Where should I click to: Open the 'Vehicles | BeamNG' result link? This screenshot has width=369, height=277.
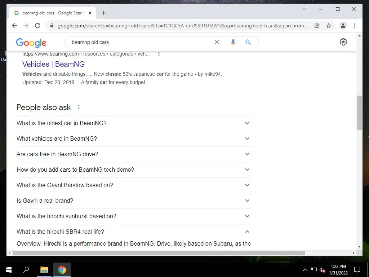coord(53,64)
